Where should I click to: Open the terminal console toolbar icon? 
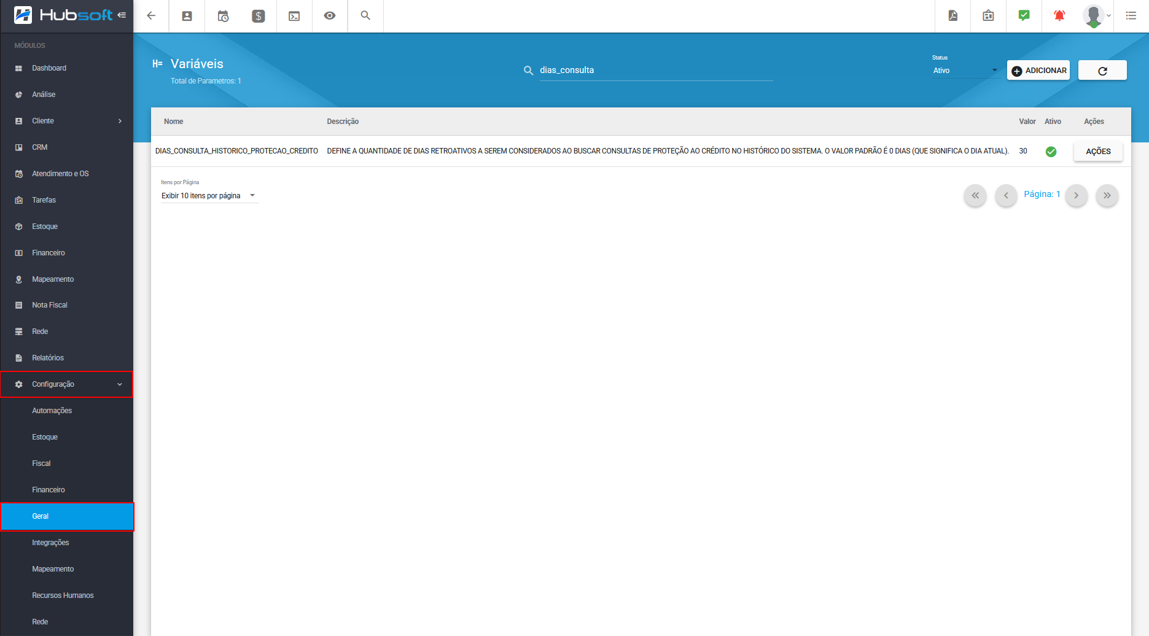point(294,16)
